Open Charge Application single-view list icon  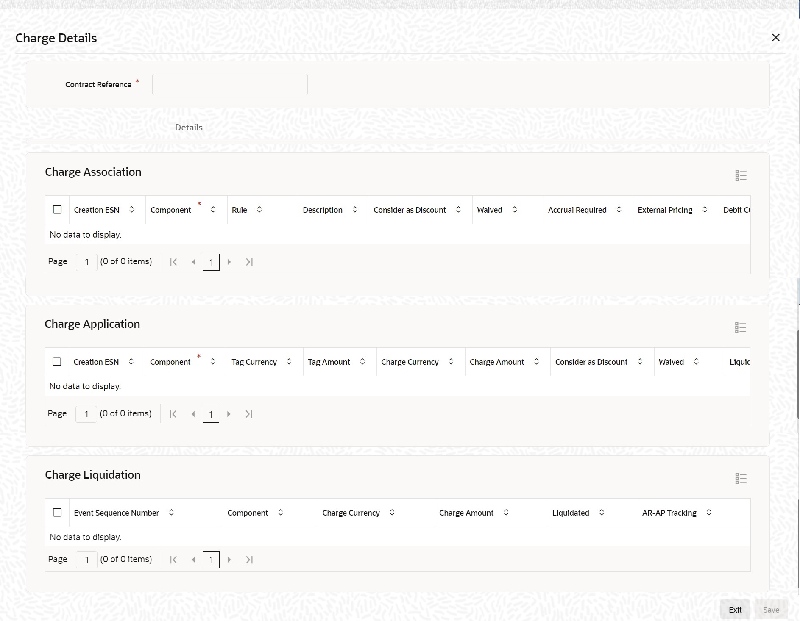(x=740, y=327)
